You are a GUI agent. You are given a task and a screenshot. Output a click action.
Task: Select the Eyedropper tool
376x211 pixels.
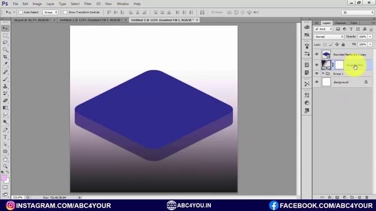click(x=5, y=64)
